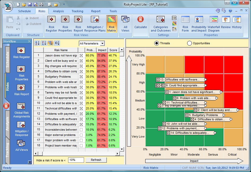Click the Risk Name column header
This screenshot has height=172, width=251.
61,50
